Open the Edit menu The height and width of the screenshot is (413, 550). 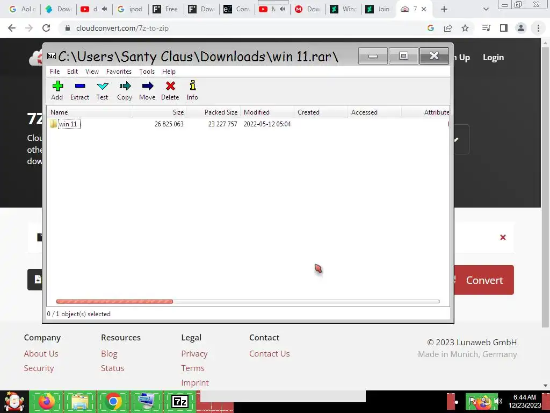pos(73,72)
